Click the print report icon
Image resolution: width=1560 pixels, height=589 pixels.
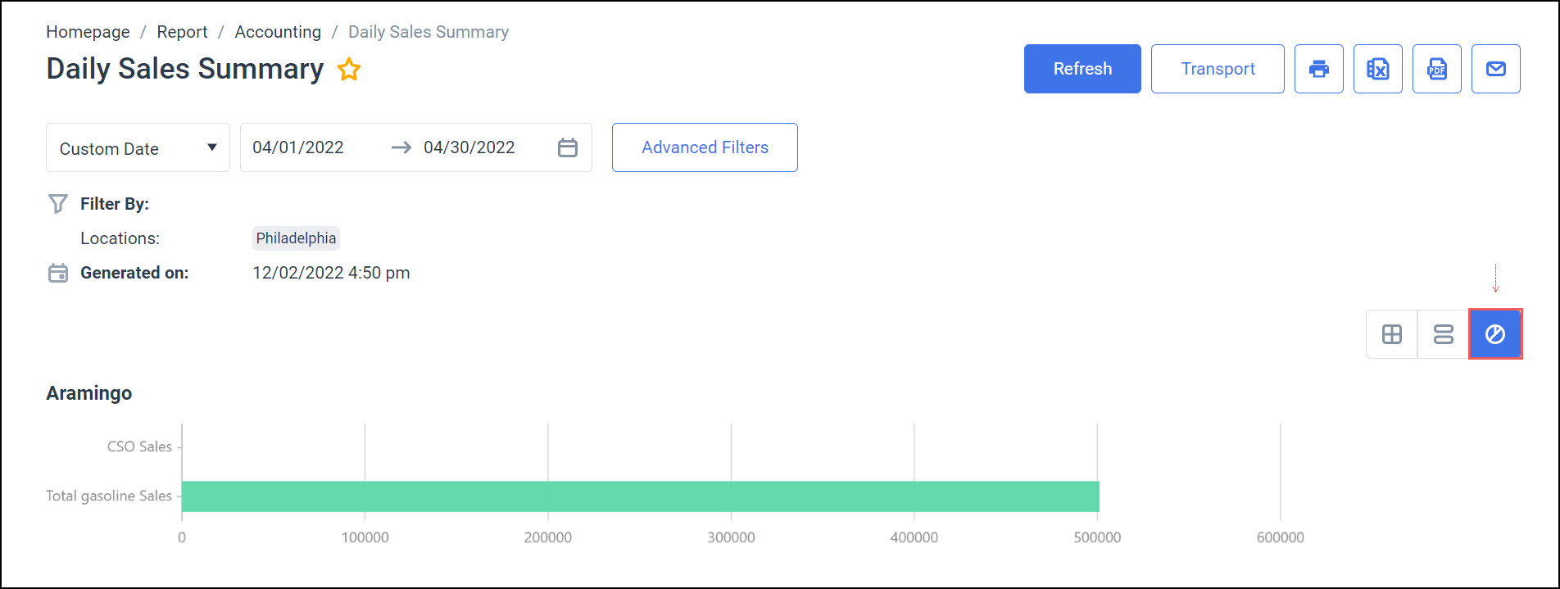1318,69
